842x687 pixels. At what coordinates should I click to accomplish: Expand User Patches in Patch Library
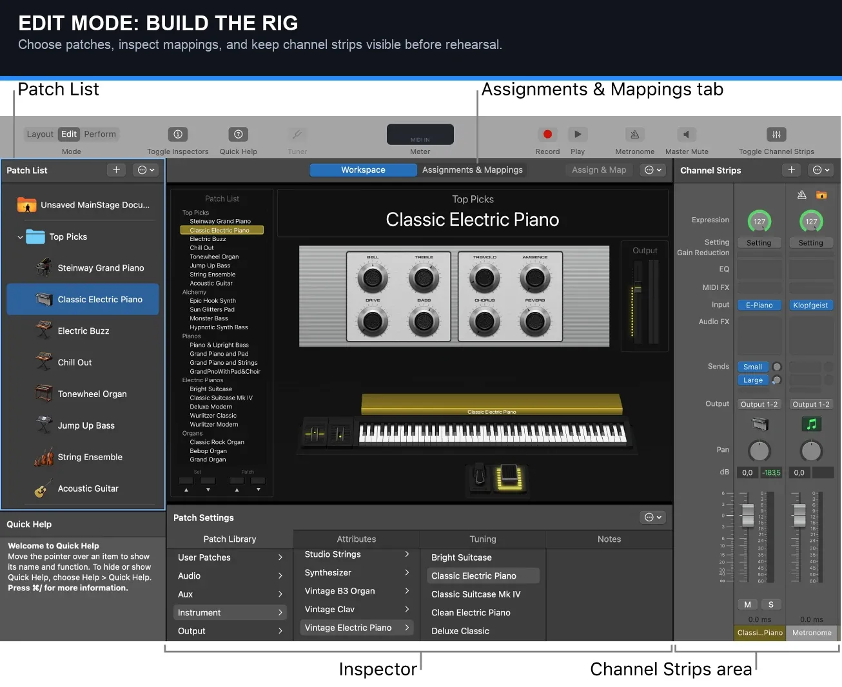[x=230, y=557]
